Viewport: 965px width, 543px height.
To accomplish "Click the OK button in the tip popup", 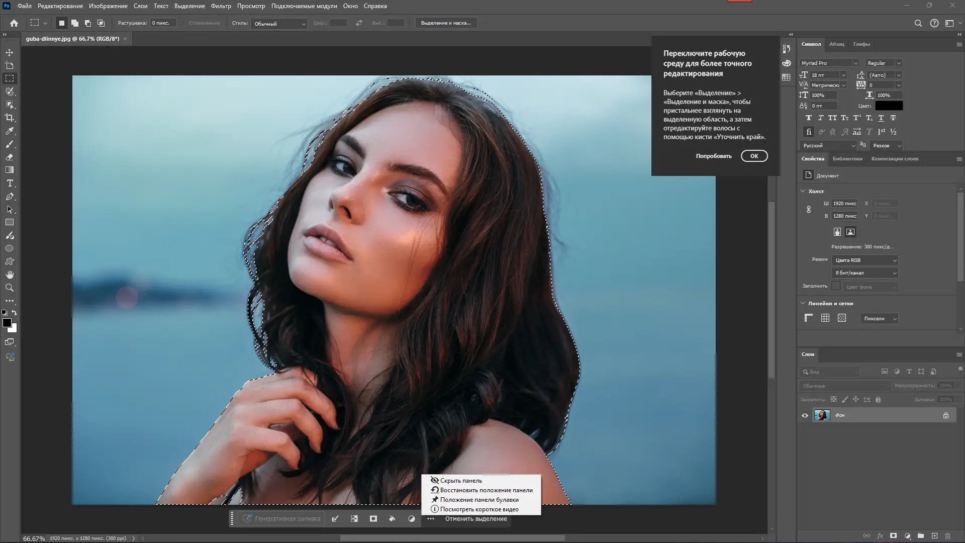I will 754,156.
